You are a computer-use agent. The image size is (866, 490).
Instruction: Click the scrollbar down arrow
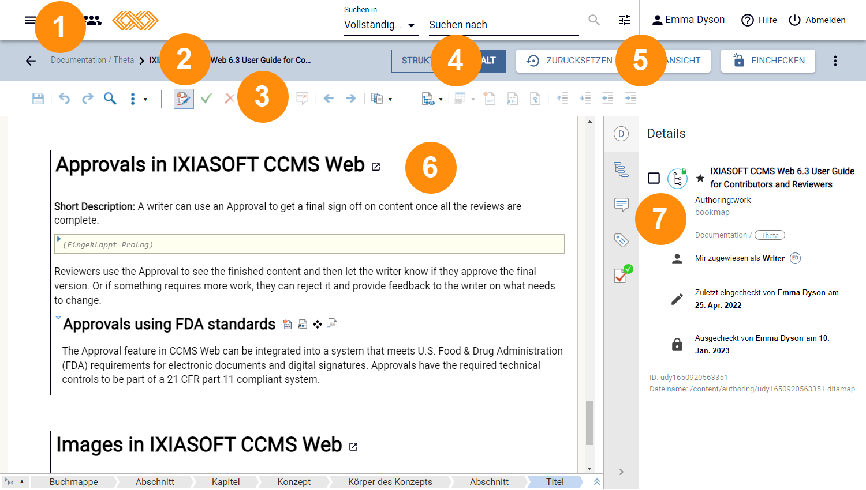click(x=589, y=469)
